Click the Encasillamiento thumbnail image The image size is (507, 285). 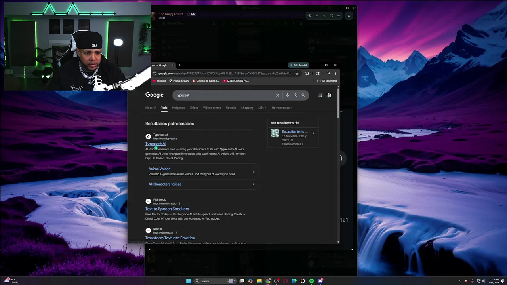click(x=275, y=133)
